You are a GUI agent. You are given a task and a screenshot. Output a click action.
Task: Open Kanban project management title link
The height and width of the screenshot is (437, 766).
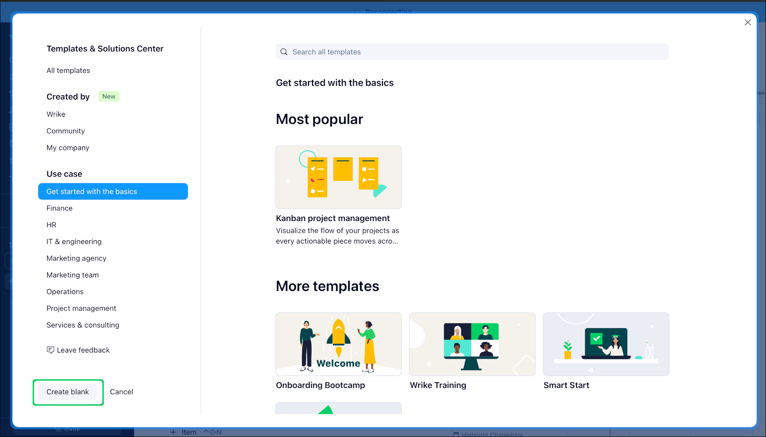click(332, 218)
